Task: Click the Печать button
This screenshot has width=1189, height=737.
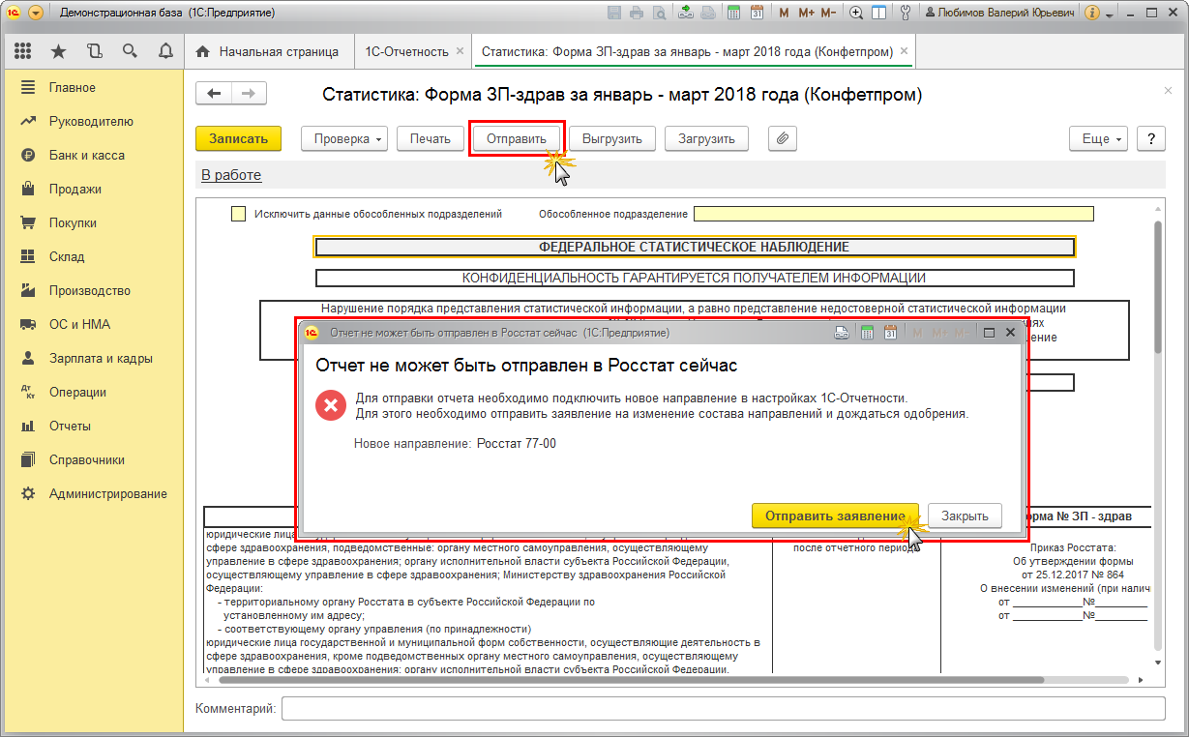Action: pos(430,138)
